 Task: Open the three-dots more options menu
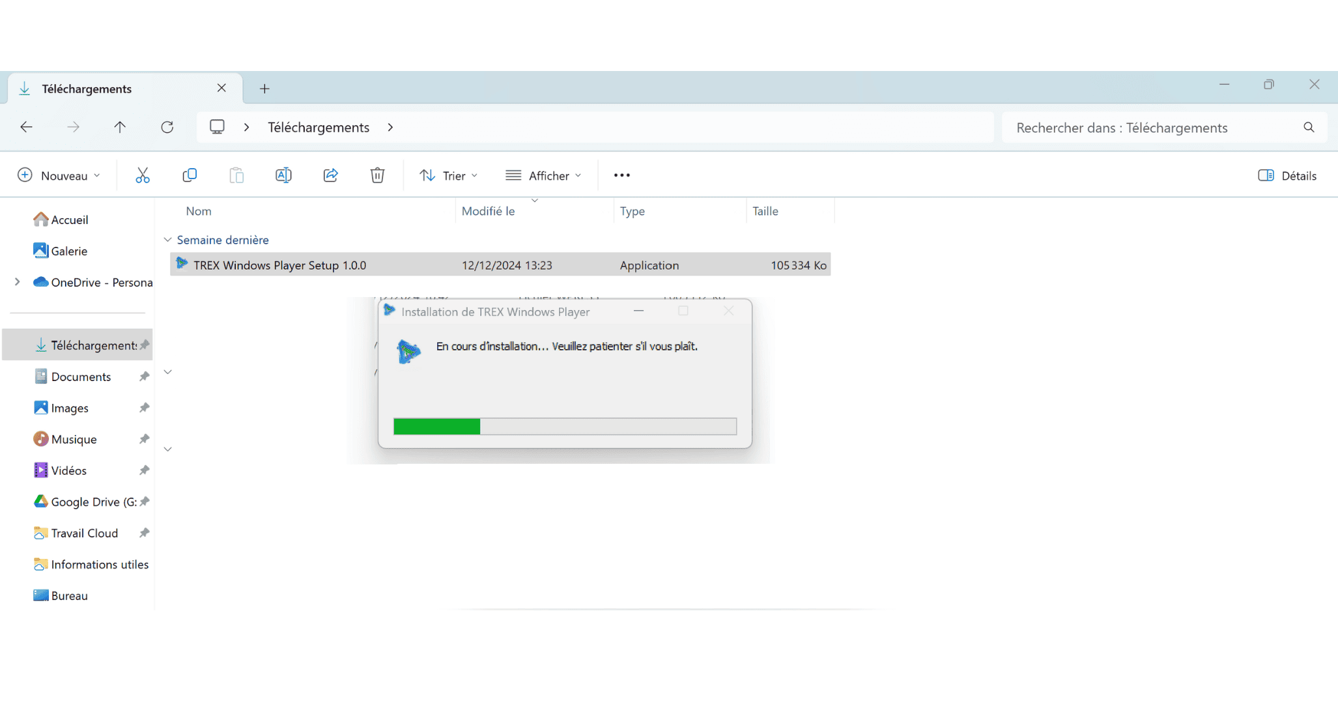[x=621, y=175]
